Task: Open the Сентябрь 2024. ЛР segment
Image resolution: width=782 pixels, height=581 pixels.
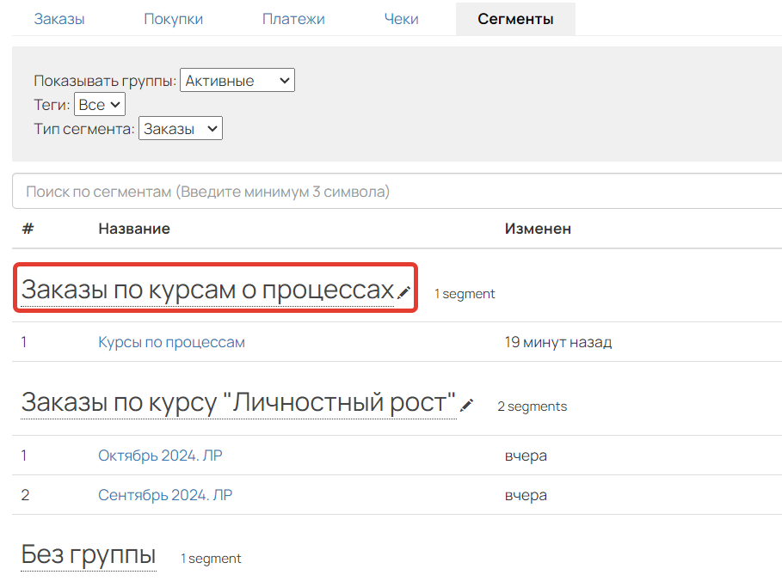Action: coord(165,495)
